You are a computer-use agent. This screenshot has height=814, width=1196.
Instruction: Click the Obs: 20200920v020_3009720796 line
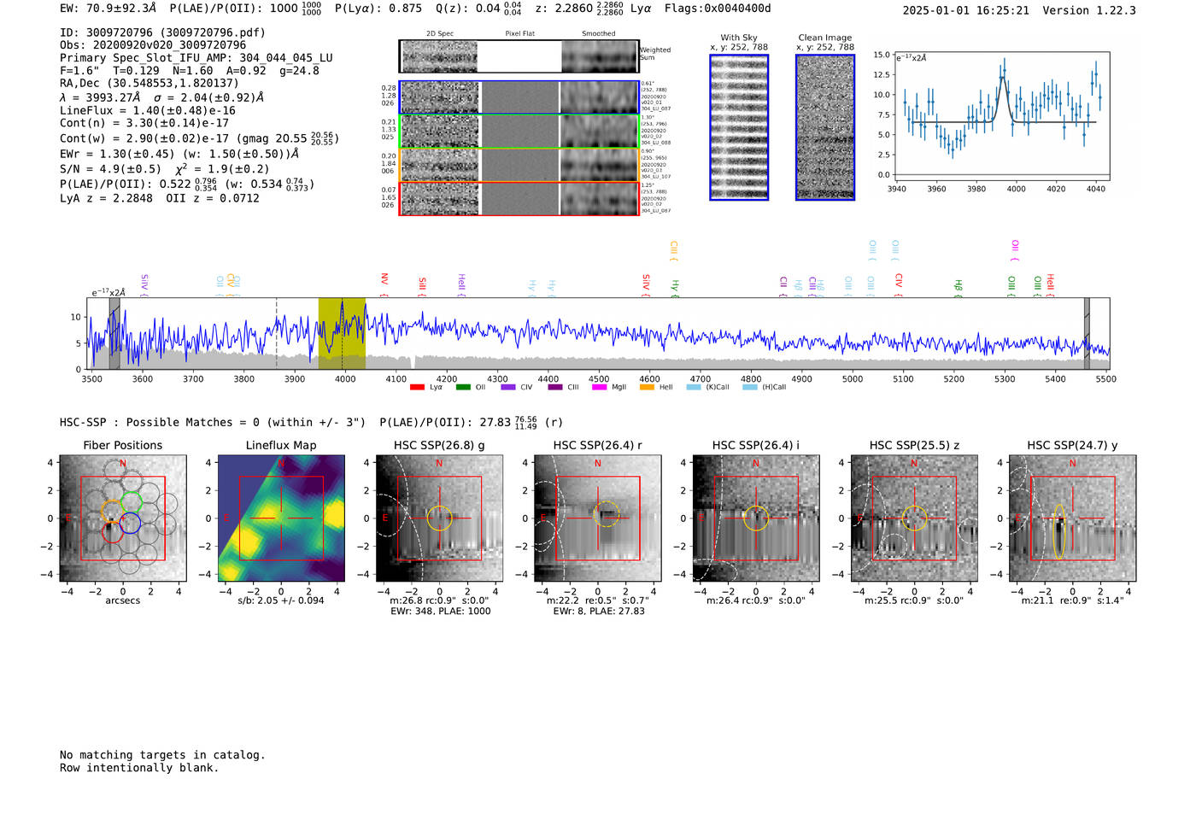153,45
